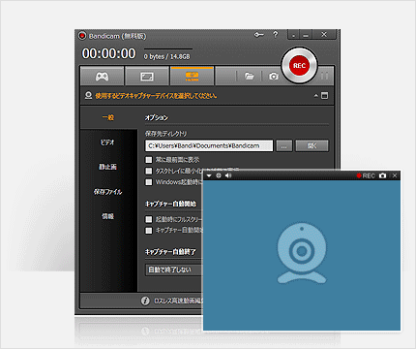Click the save directory path field
416x349 pixels.
[x=209, y=145]
